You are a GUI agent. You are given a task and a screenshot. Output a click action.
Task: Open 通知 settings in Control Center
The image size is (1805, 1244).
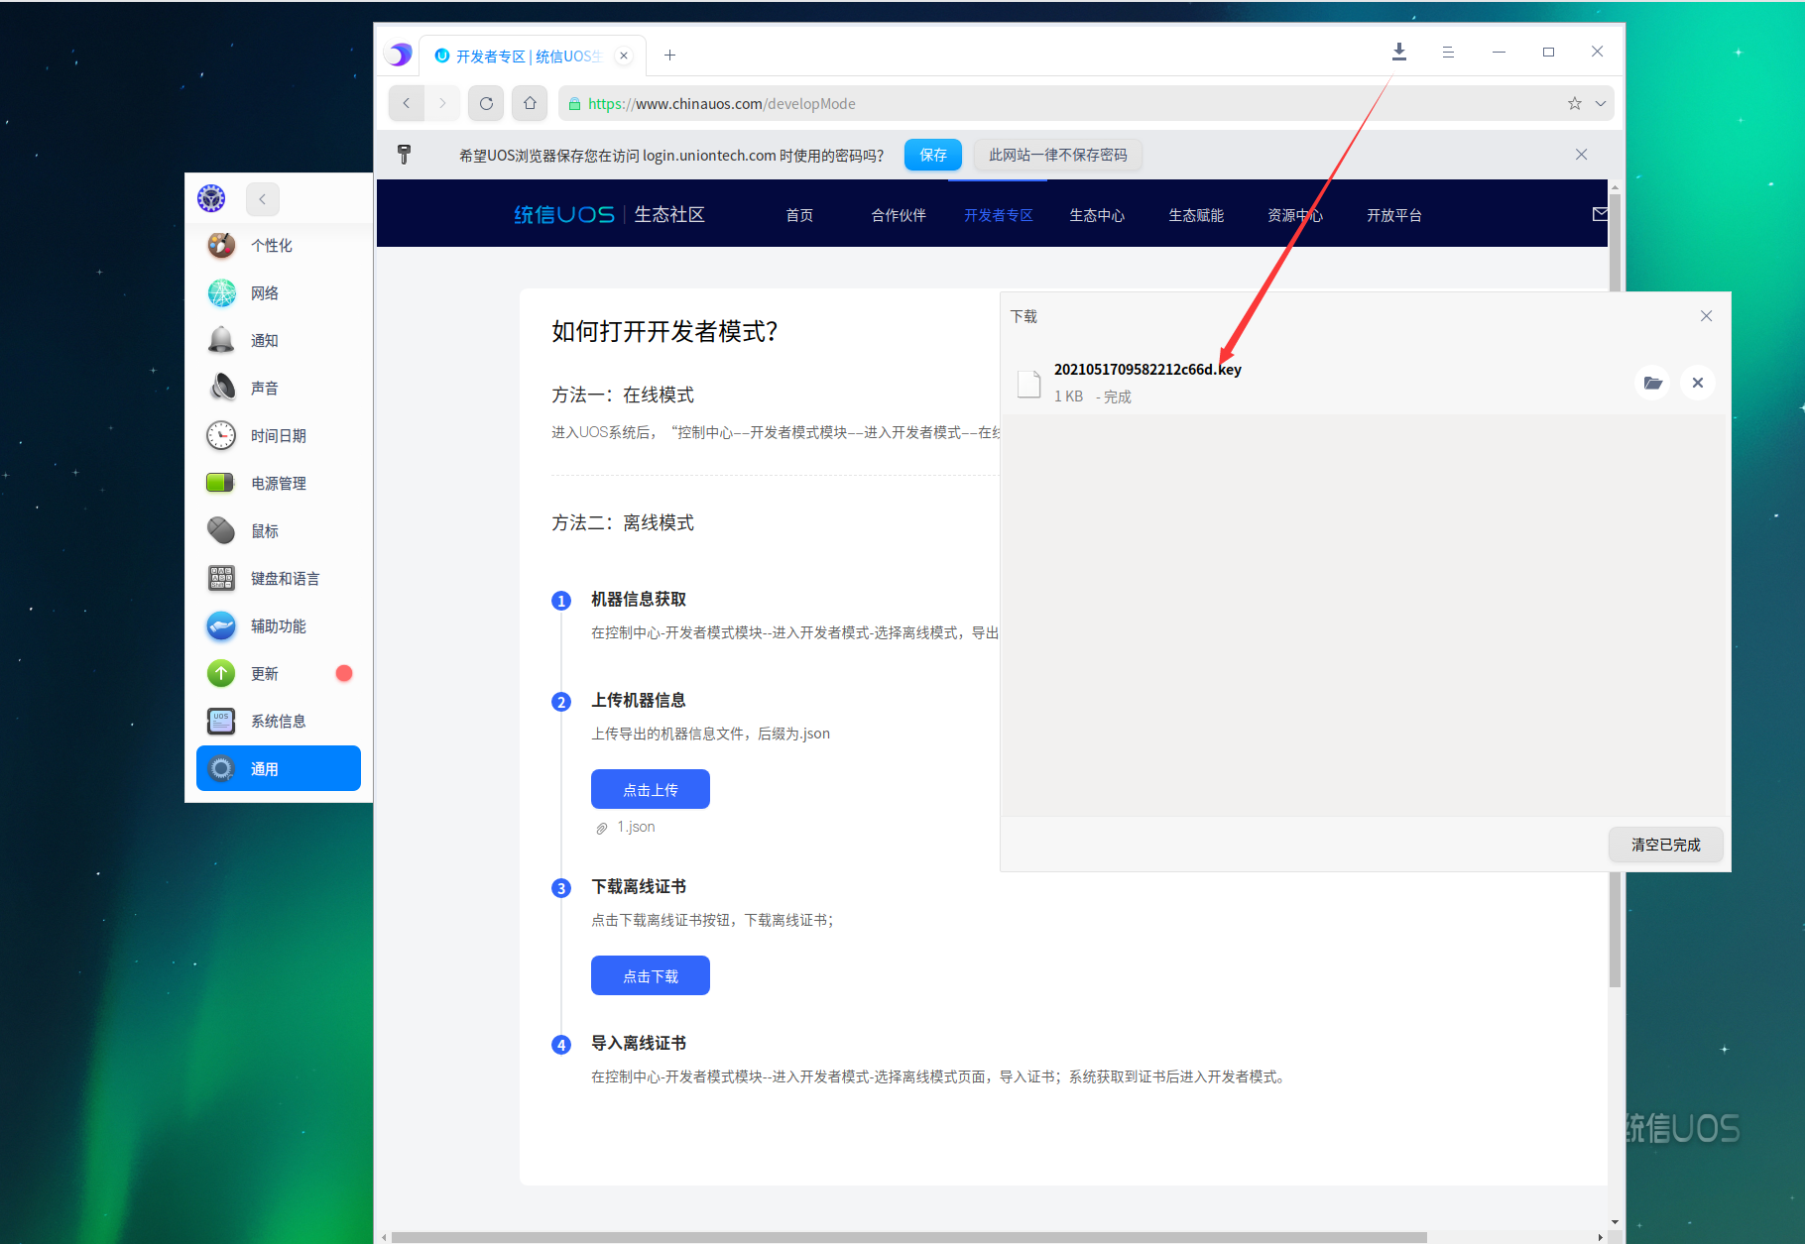pos(279,341)
